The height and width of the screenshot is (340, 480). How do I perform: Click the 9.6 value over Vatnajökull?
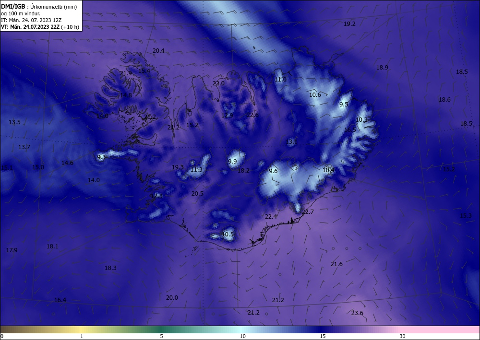pyautogui.click(x=273, y=171)
